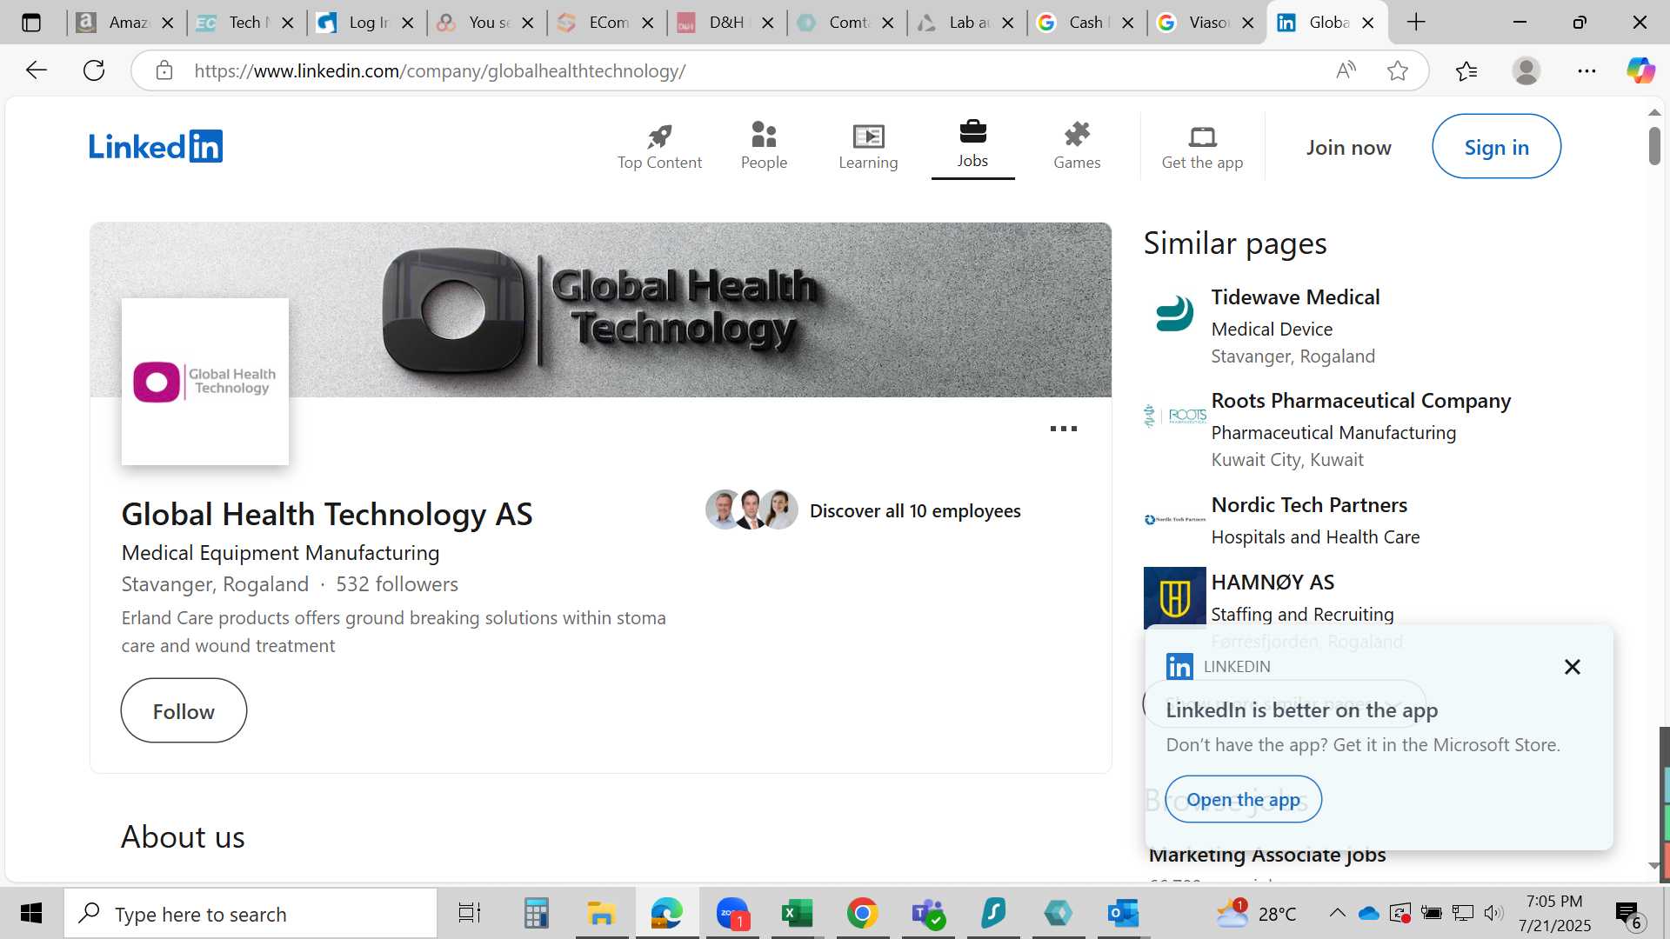The width and height of the screenshot is (1670, 939).
Task: Click the Sign in button
Action: [1496, 147]
